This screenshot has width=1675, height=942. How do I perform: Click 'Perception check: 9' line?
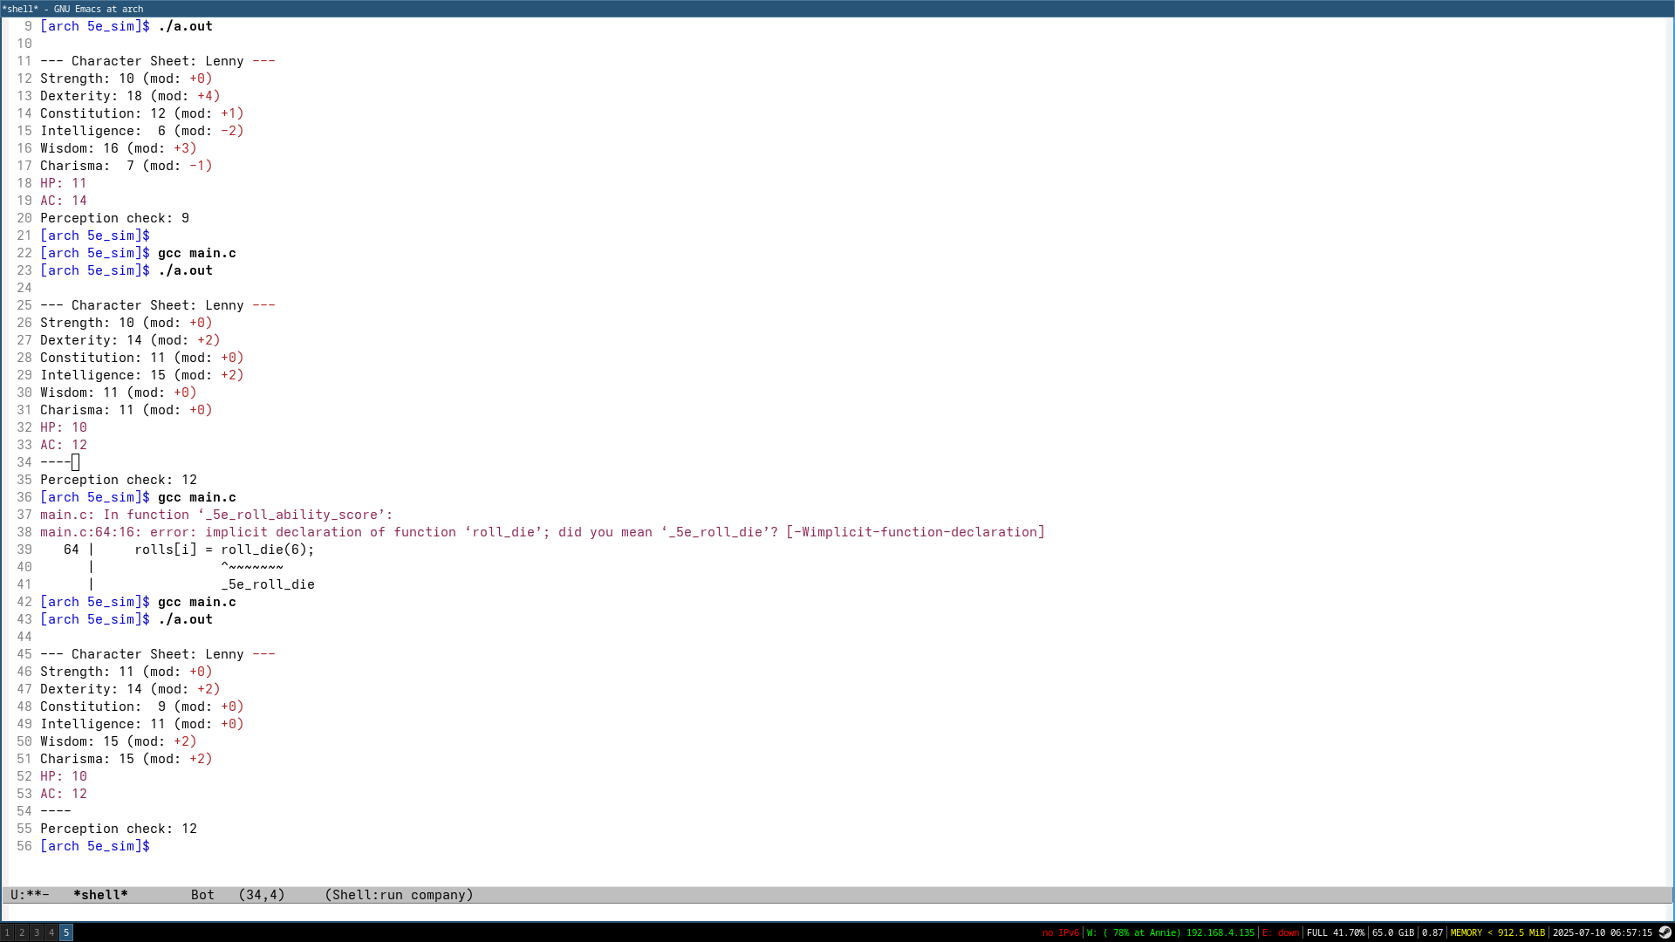tap(114, 218)
